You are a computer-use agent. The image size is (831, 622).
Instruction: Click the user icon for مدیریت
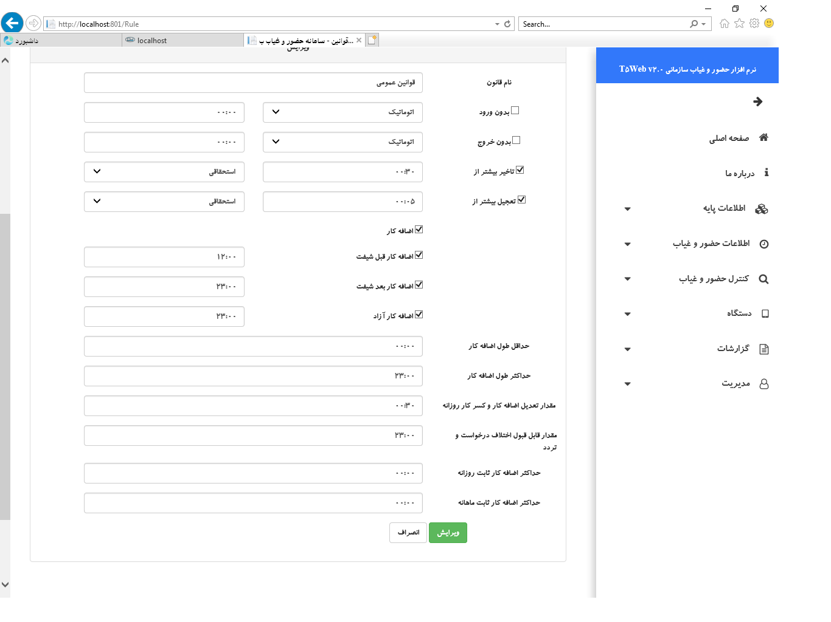(x=764, y=384)
